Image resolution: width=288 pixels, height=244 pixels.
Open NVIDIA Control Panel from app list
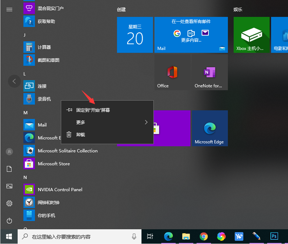coord(60,190)
